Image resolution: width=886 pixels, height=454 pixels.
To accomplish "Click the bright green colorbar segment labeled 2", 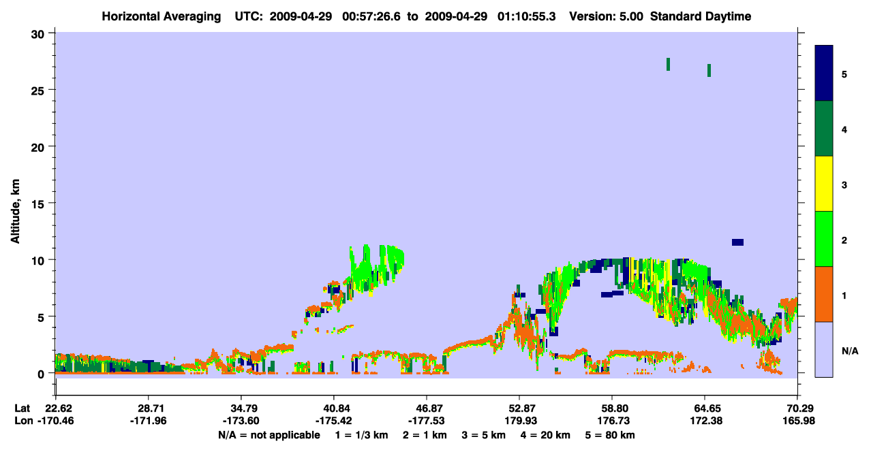I will click(x=824, y=239).
